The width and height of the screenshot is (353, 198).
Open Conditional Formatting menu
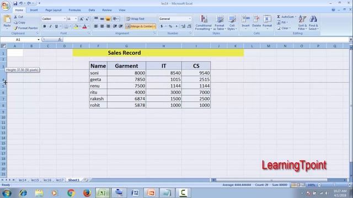click(x=204, y=23)
